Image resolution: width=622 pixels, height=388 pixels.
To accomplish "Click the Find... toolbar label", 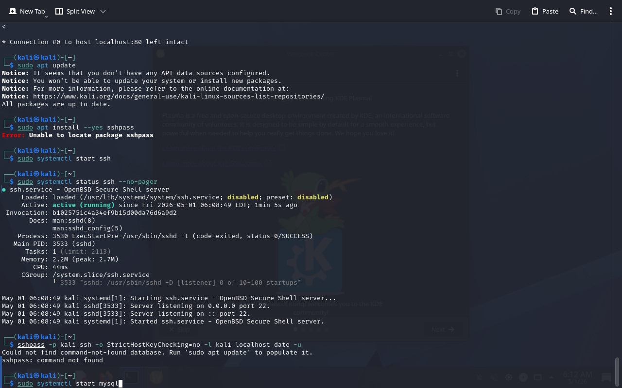I will coord(589,11).
